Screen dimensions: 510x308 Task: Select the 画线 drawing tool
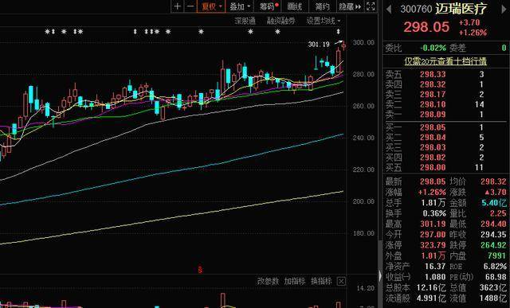coord(294,6)
